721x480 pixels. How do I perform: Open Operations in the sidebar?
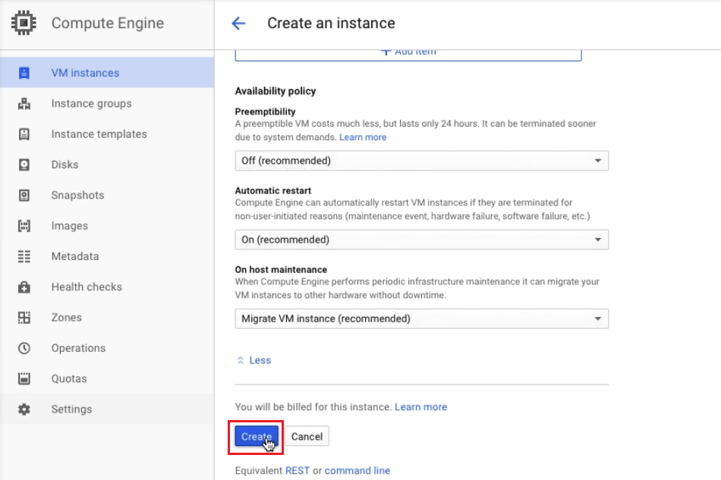pos(107,348)
